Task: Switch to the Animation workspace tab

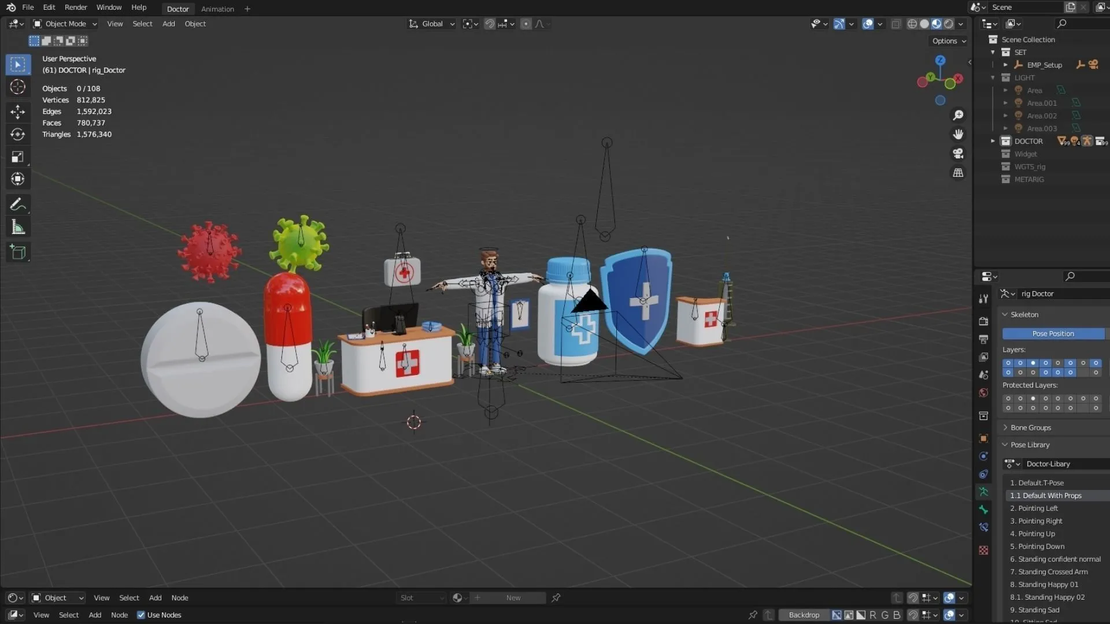Action: 217,9
